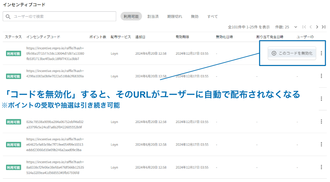Click the 利用可能 badge for code 0fe98a1f71577c58
The width and height of the screenshot is (330, 182).
coord(13,54)
